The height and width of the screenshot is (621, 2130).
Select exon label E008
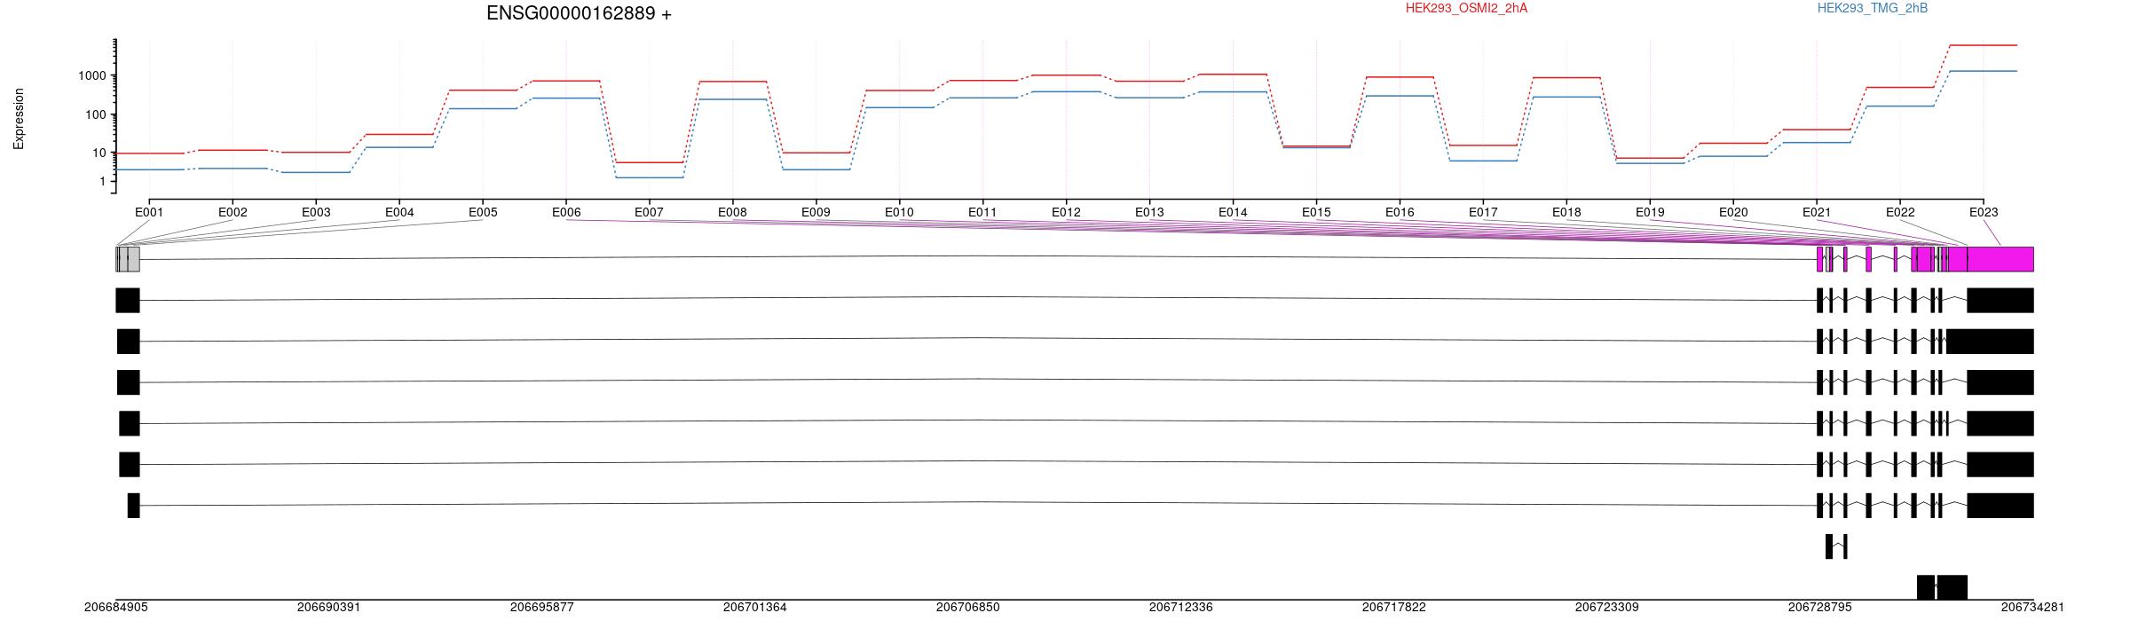coord(732,213)
